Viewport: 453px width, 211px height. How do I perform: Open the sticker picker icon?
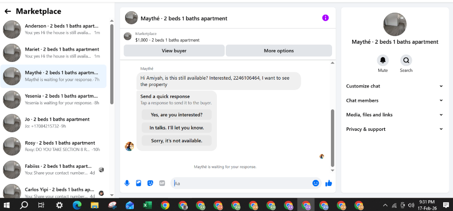coord(150,183)
